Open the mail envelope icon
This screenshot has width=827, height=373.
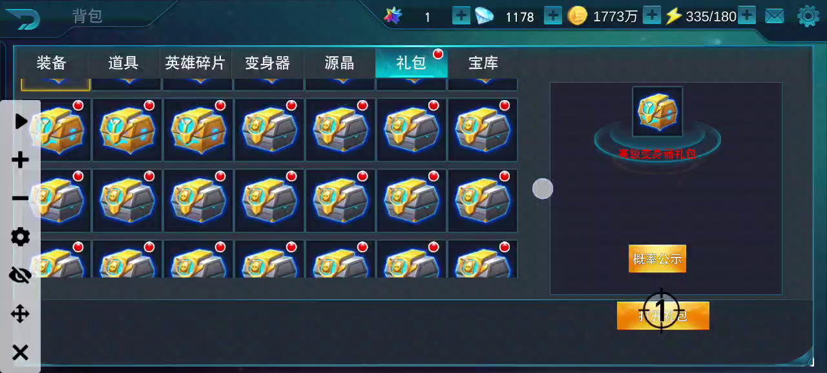point(775,16)
